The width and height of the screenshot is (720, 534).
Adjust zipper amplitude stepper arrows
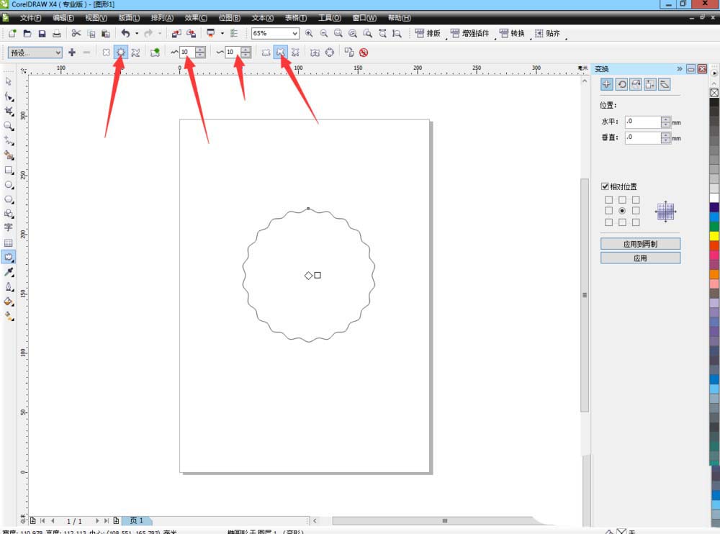pyautogui.click(x=200, y=53)
